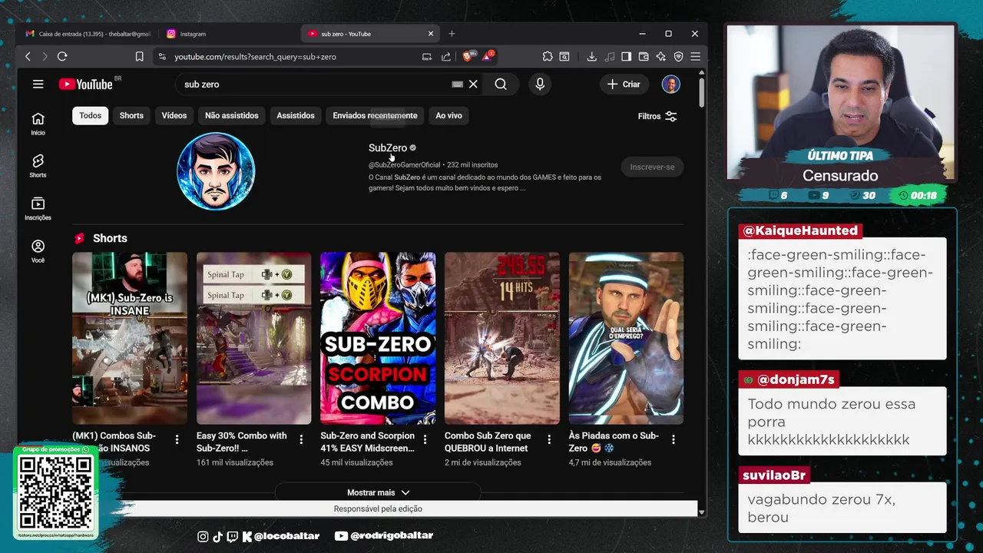Reload the page
Viewport: 983px width, 553px height.
point(62,56)
